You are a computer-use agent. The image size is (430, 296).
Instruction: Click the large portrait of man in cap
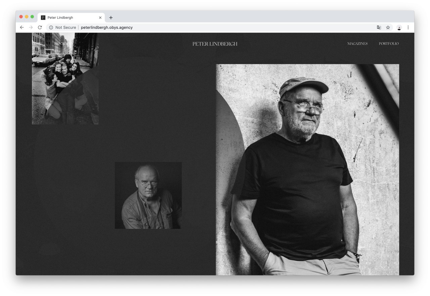[307, 169]
